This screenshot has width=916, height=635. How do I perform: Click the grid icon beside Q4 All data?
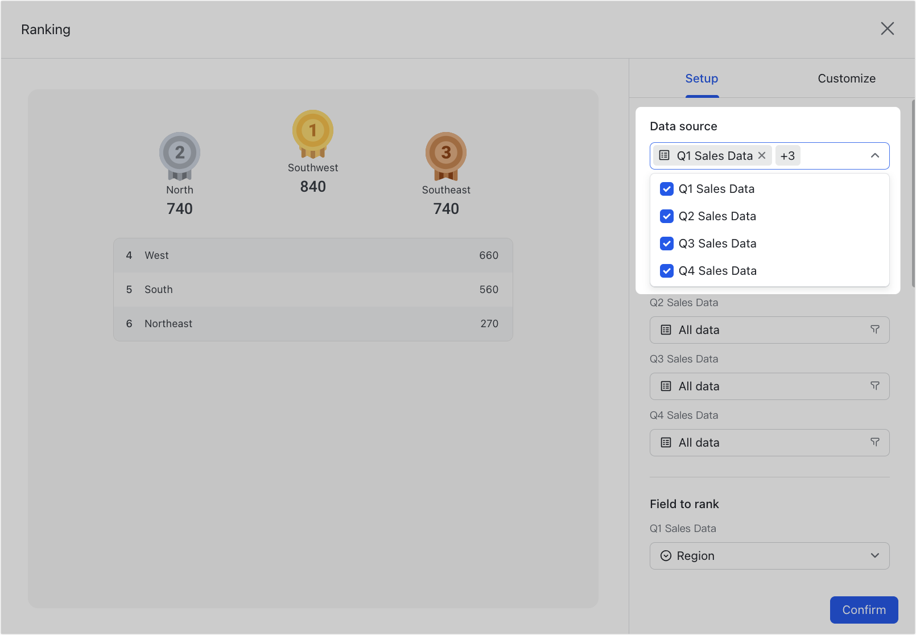[x=665, y=442]
